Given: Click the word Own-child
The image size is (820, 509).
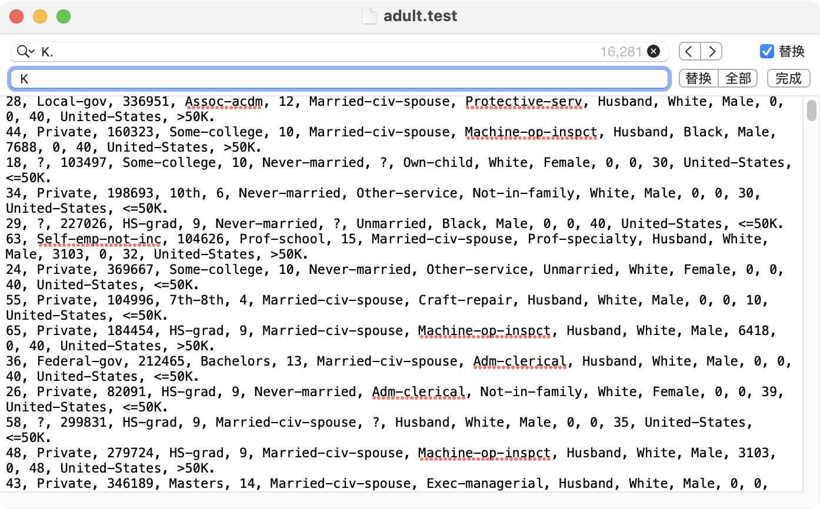Looking at the screenshot, I should click(438, 163).
